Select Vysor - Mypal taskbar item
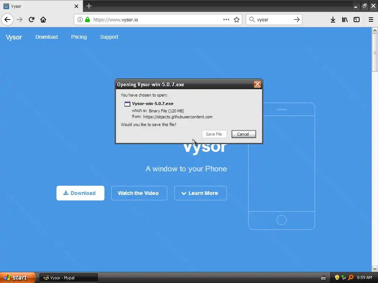 point(68,278)
